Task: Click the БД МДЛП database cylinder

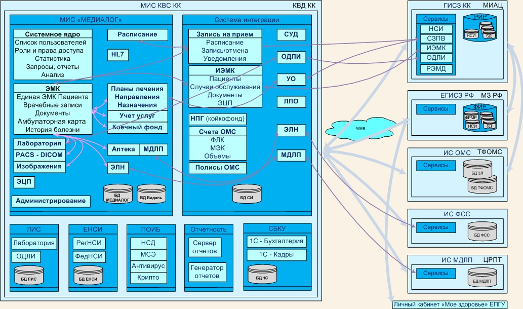Action: coord(482,278)
